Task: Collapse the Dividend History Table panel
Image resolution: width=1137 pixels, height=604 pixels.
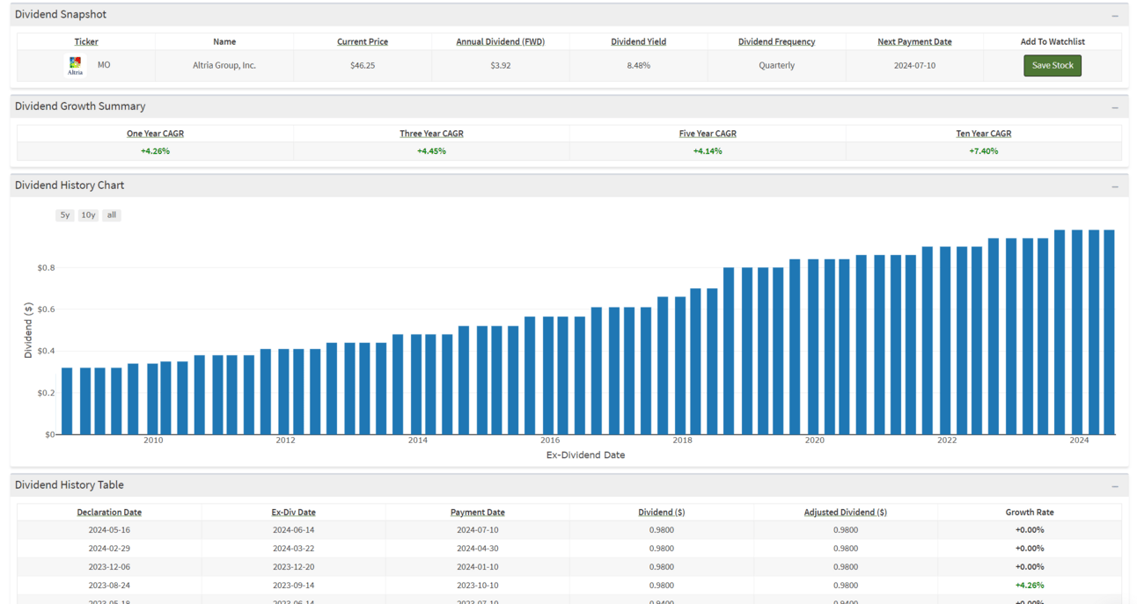Action: tap(1114, 486)
